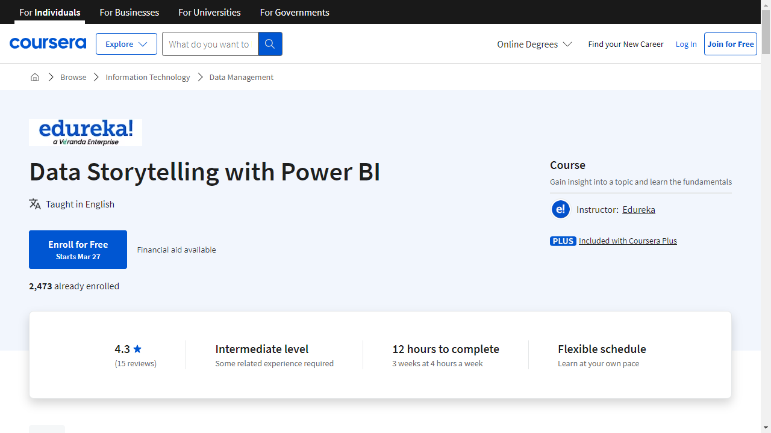Click the Edureka instructor avatar icon
This screenshot has width=771, height=433.
[561, 209]
